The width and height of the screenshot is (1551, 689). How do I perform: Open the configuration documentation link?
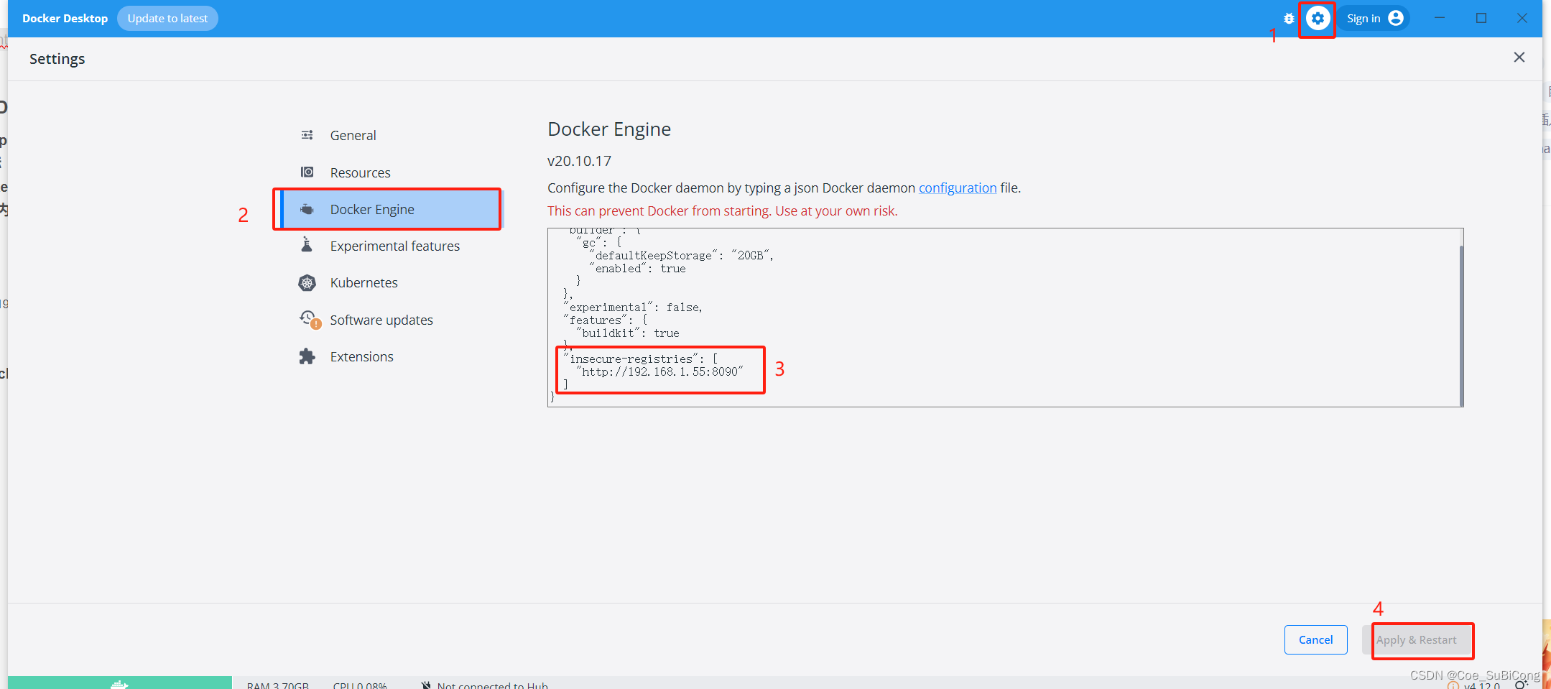tap(957, 188)
